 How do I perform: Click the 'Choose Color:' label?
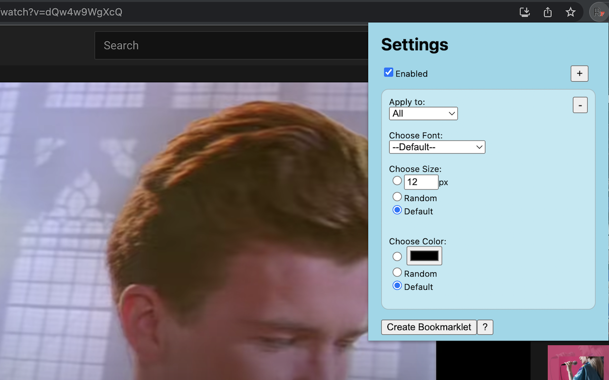coord(418,241)
